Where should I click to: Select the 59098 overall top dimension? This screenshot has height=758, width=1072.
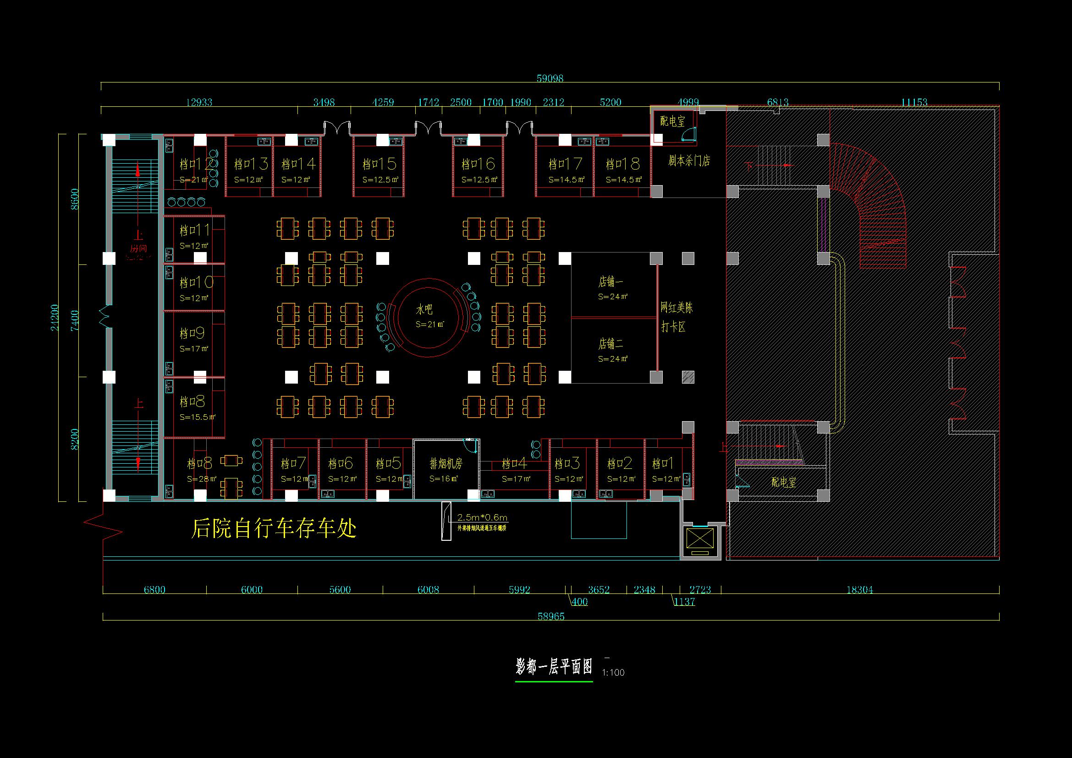[x=550, y=78]
